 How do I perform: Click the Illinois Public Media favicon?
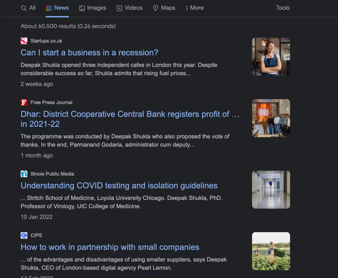tap(24, 174)
